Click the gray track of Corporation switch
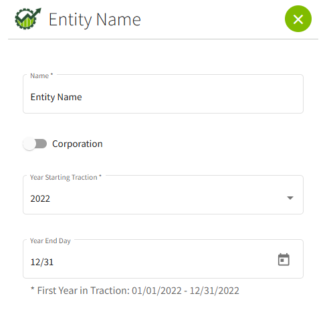323x312 pixels. tap(41, 144)
